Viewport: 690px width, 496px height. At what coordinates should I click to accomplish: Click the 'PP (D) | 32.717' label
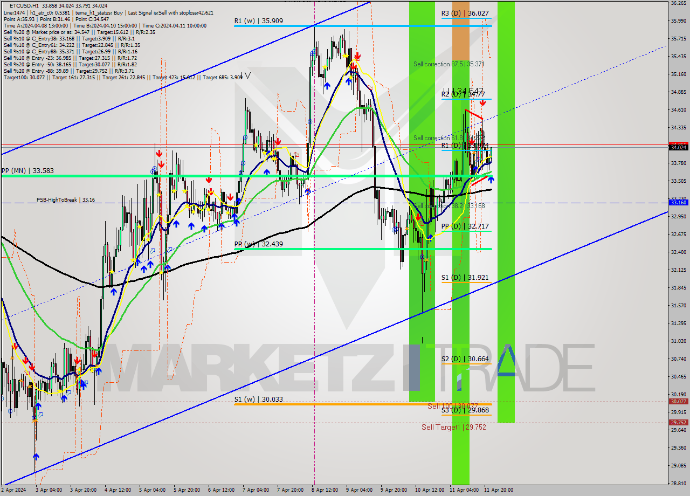465,226
